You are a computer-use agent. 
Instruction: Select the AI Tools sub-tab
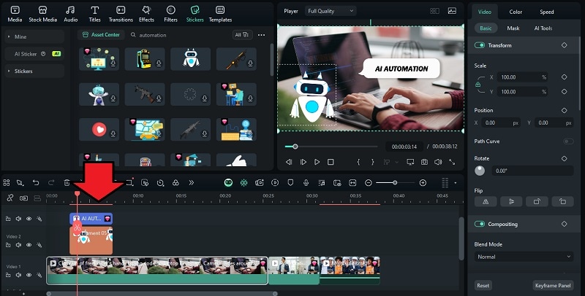pyautogui.click(x=543, y=28)
